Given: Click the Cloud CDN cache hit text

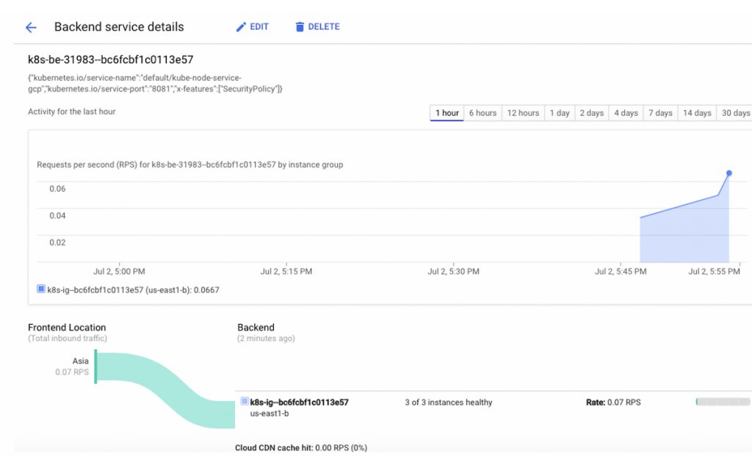Looking at the screenshot, I should 301,447.
